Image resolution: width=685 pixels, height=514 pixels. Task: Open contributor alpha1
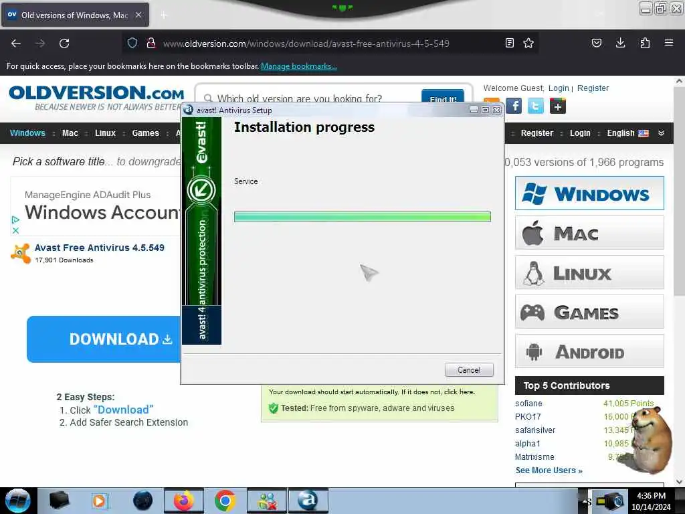click(528, 443)
